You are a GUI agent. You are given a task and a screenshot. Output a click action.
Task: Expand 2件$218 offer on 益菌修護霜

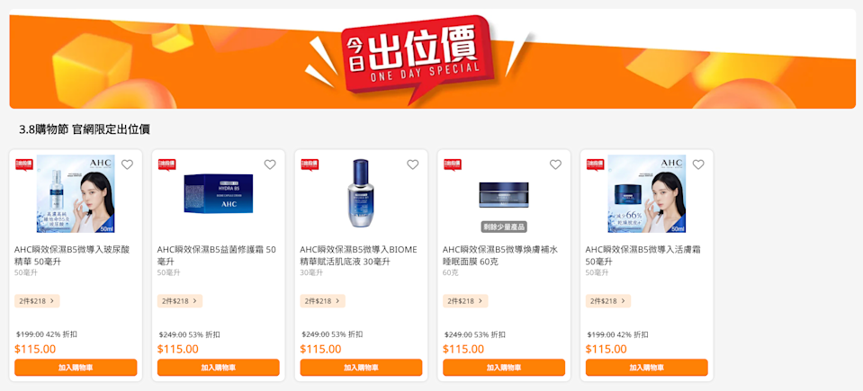pos(180,301)
